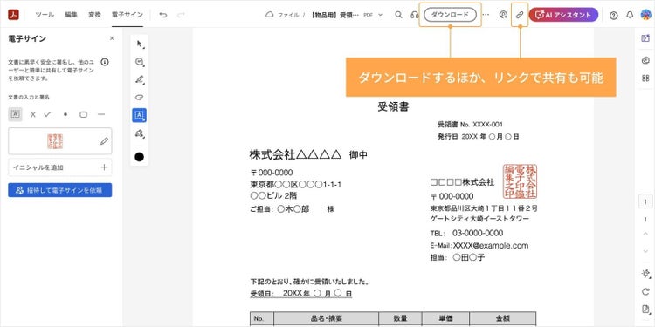Select the blue text box tool
The image size is (655, 327).
(140, 115)
